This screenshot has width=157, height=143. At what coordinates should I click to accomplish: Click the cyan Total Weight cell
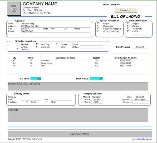point(96,78)
